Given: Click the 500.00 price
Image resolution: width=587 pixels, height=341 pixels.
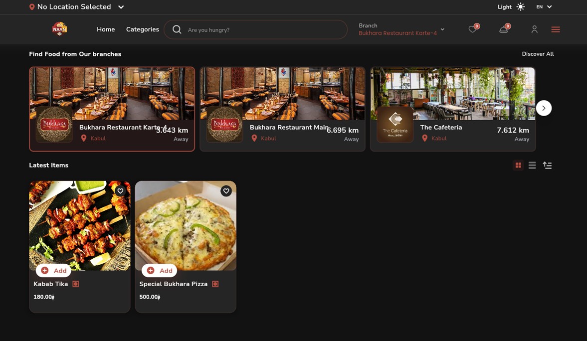Looking at the screenshot, I should click(x=150, y=297).
